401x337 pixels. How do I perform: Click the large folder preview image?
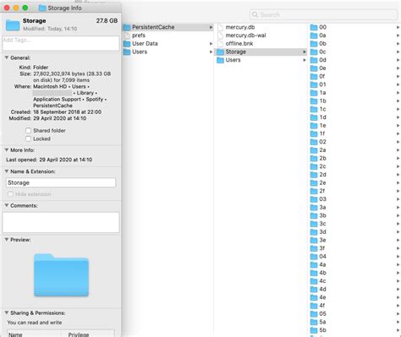[61, 274]
